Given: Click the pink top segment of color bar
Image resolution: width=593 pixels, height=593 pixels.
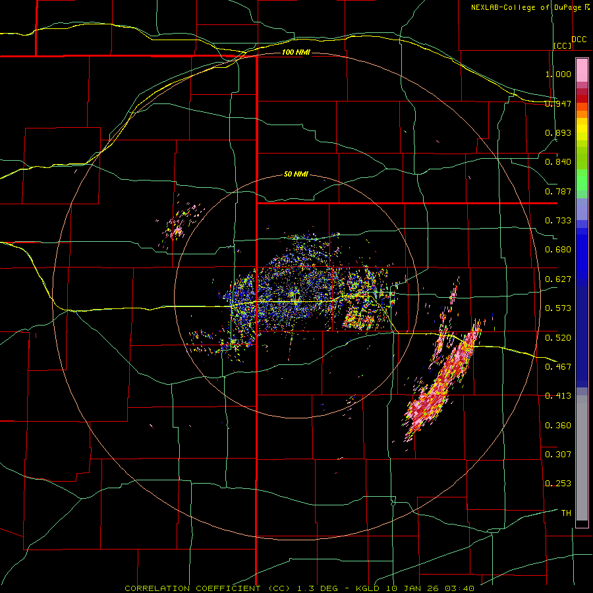Looking at the screenshot, I should tap(582, 71).
